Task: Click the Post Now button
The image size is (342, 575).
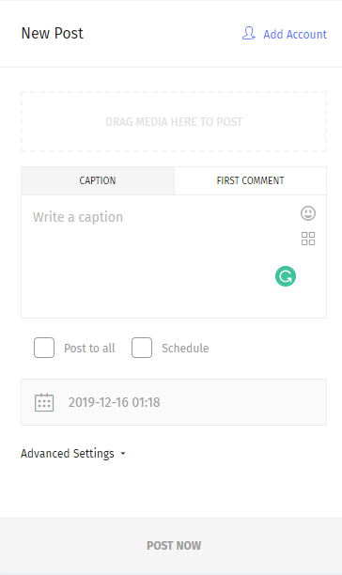Action: (171, 545)
